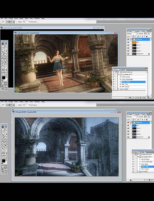Image resolution: width=154 pixels, height=201 pixels.
Task: Click foreground color swatch in upper toolbox
Action: (4, 78)
